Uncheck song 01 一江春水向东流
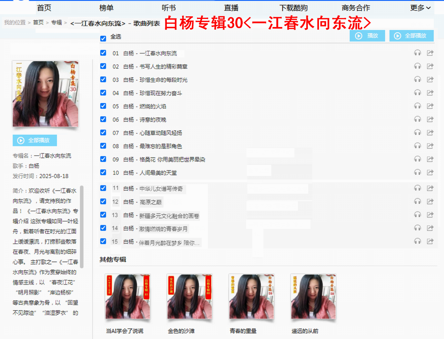 click(103, 53)
